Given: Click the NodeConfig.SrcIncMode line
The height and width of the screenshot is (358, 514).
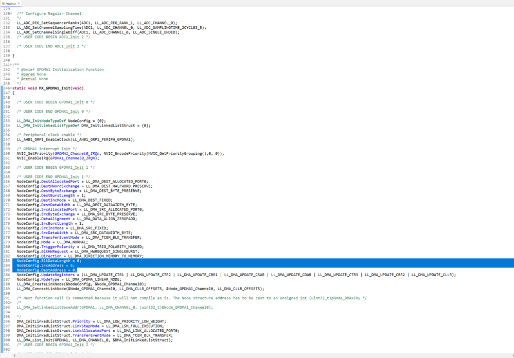Looking at the screenshot, I should [x=62, y=228].
